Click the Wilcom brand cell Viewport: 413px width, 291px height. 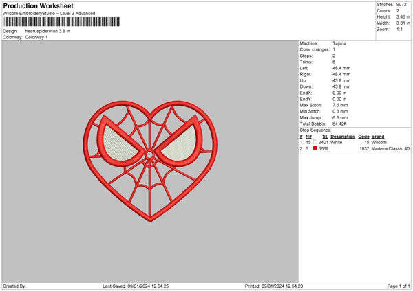[x=379, y=142]
